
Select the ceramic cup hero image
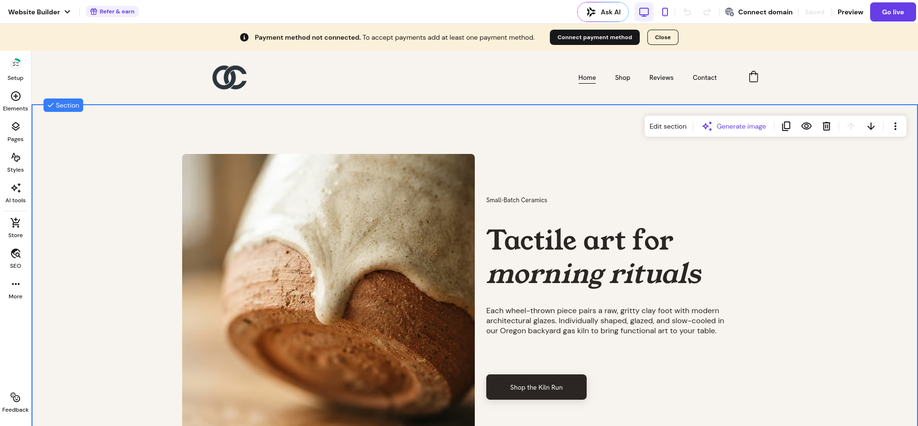coord(328,290)
